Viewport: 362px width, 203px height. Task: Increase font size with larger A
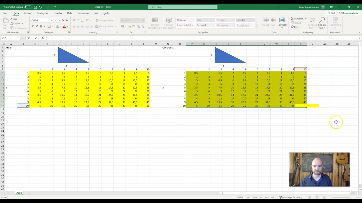pyautogui.click(x=63, y=20)
